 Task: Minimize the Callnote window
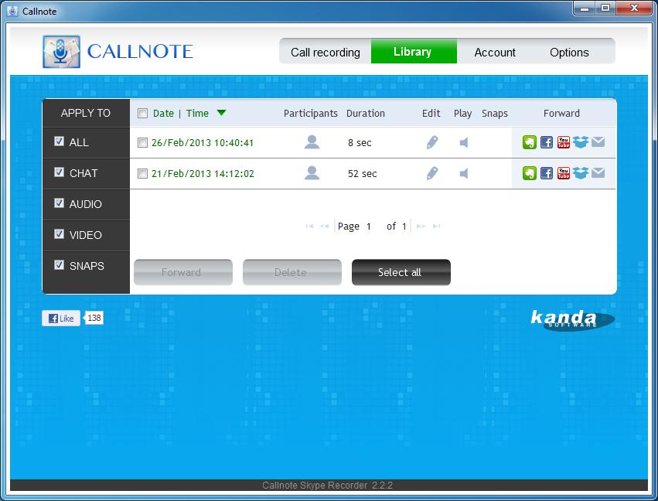pos(584,8)
